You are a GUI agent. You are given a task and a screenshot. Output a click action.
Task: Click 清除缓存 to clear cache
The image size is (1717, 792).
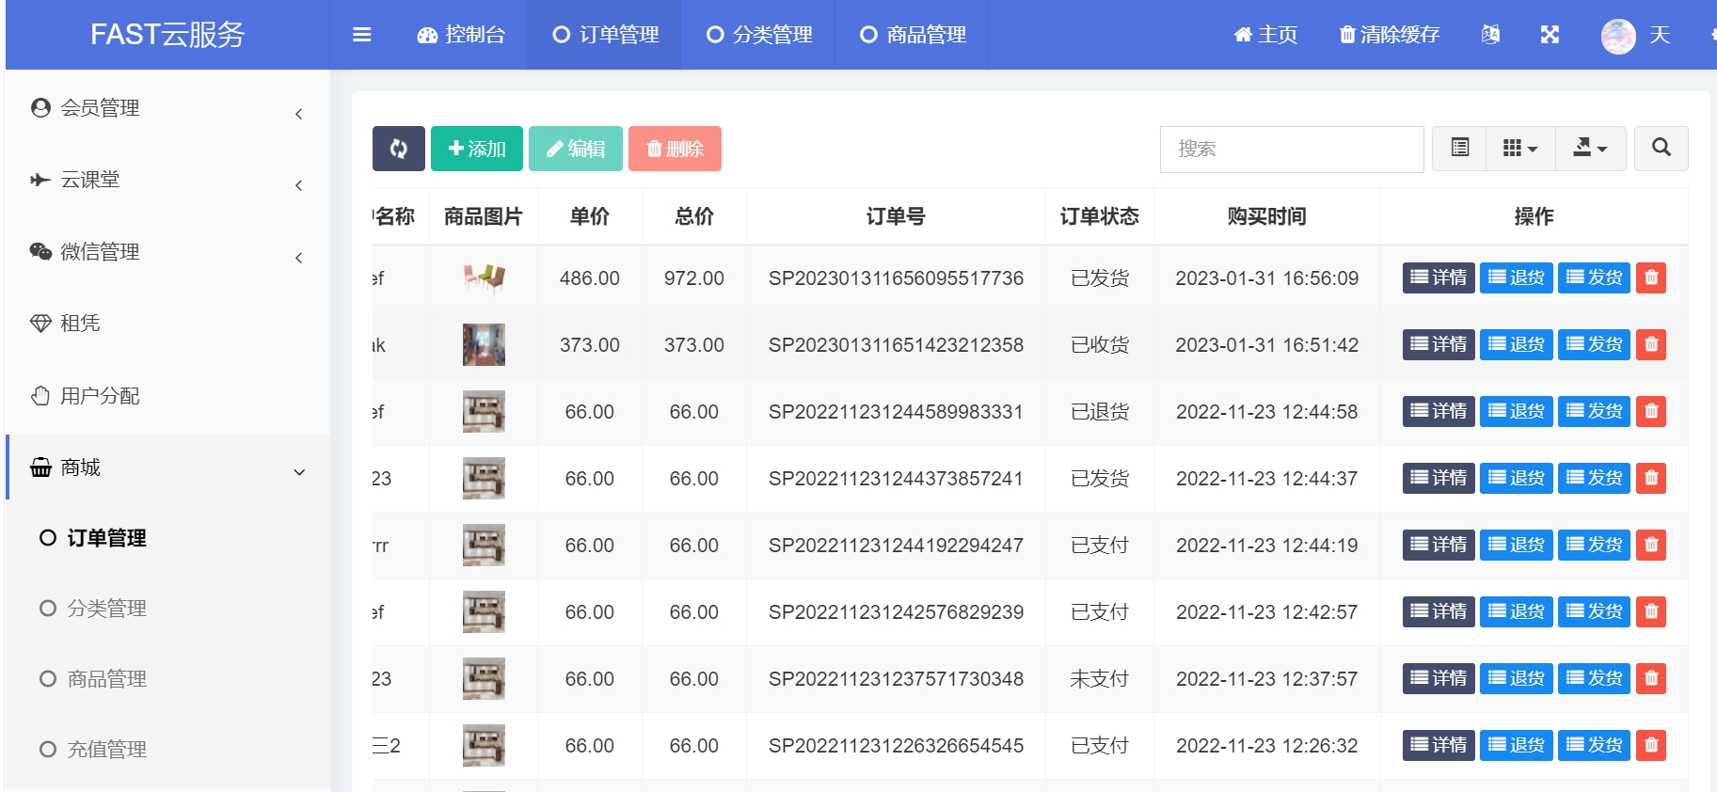(x=1390, y=35)
